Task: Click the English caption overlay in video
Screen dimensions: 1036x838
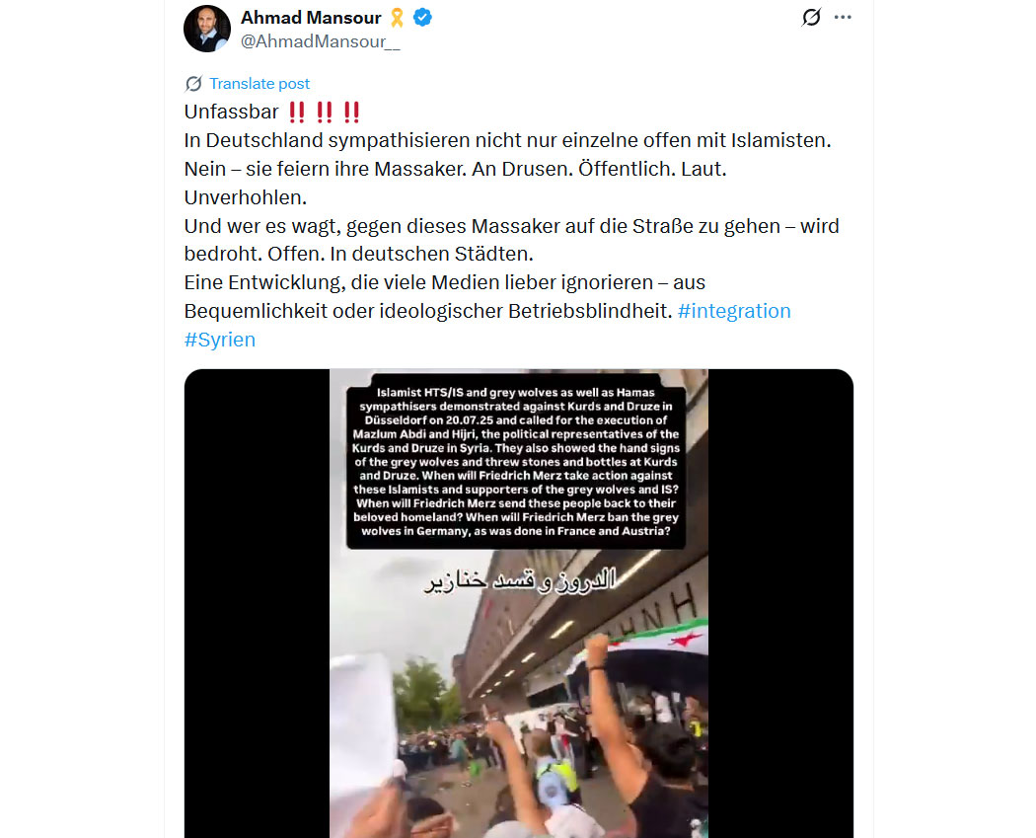Action: 516,461
